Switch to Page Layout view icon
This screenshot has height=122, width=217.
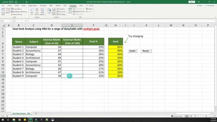(191, 116)
